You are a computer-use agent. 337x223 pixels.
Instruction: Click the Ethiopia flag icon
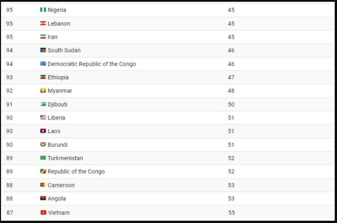(43, 77)
